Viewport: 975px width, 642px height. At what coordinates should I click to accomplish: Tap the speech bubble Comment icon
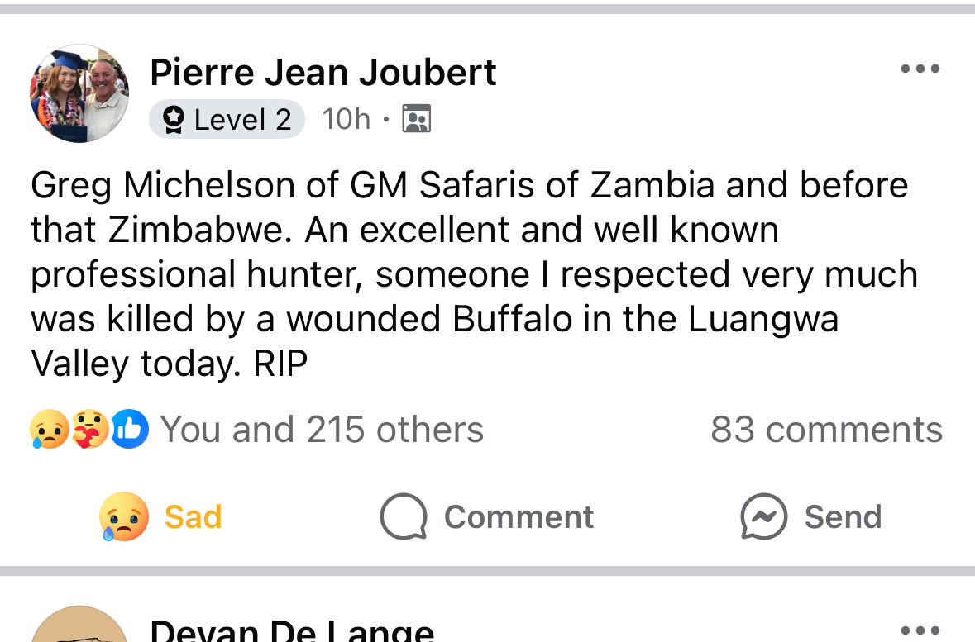pyautogui.click(x=404, y=517)
